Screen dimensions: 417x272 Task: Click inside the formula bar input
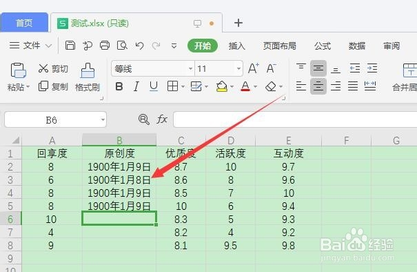pos(295,119)
